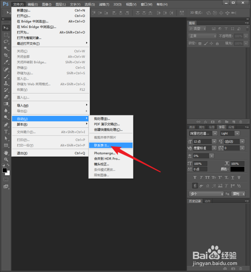
Task: Switch to the 动作 tab
Action: click(207, 201)
